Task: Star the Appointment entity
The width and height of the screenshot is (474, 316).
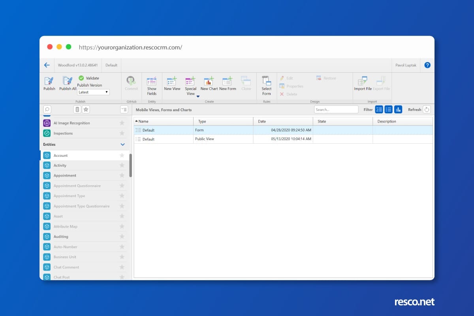Action: 122,175
